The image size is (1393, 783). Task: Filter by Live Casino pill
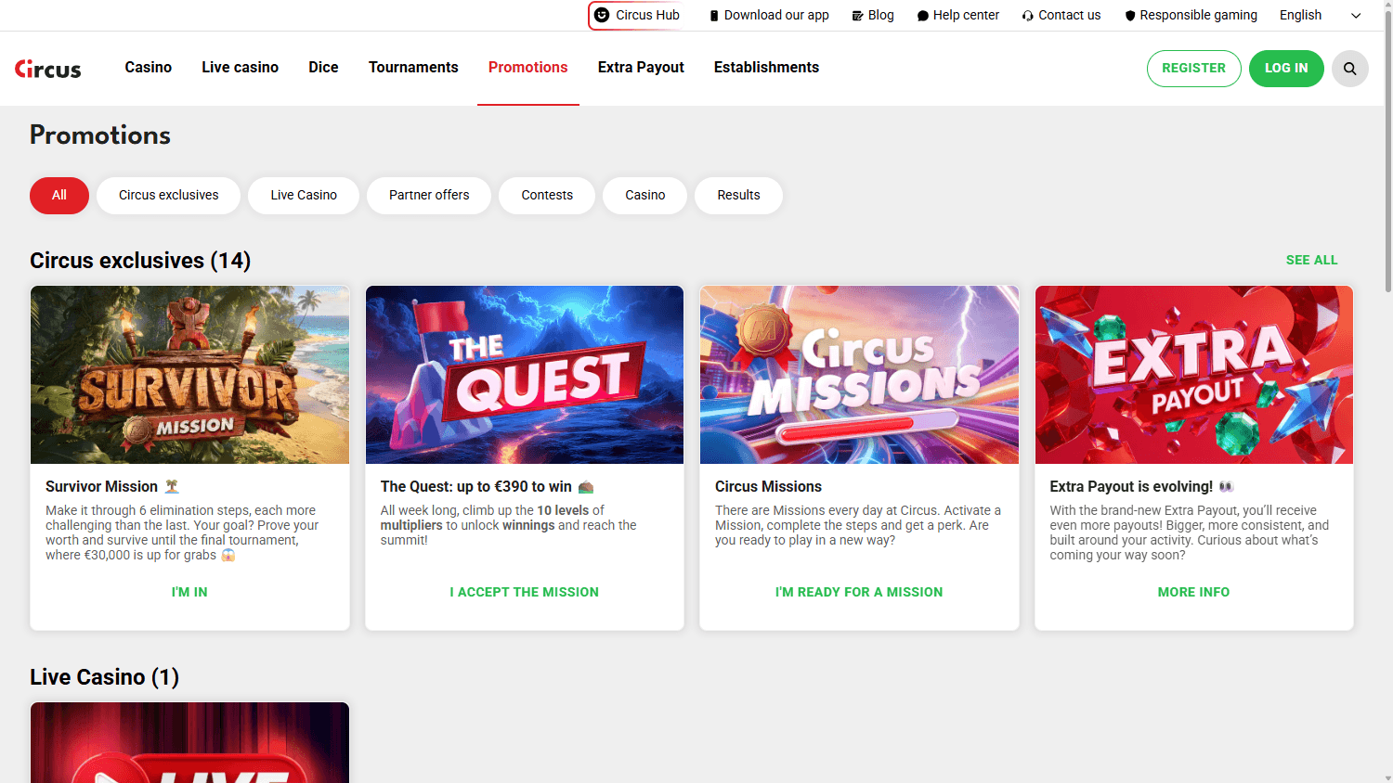pyautogui.click(x=304, y=196)
